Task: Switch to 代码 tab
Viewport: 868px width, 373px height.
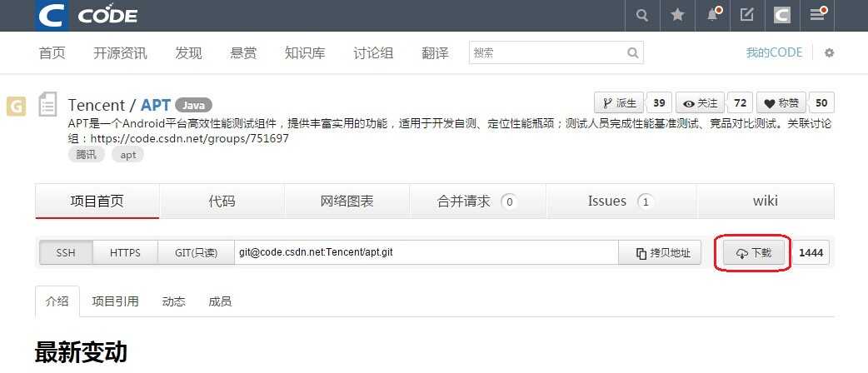Action: pyautogui.click(x=222, y=201)
